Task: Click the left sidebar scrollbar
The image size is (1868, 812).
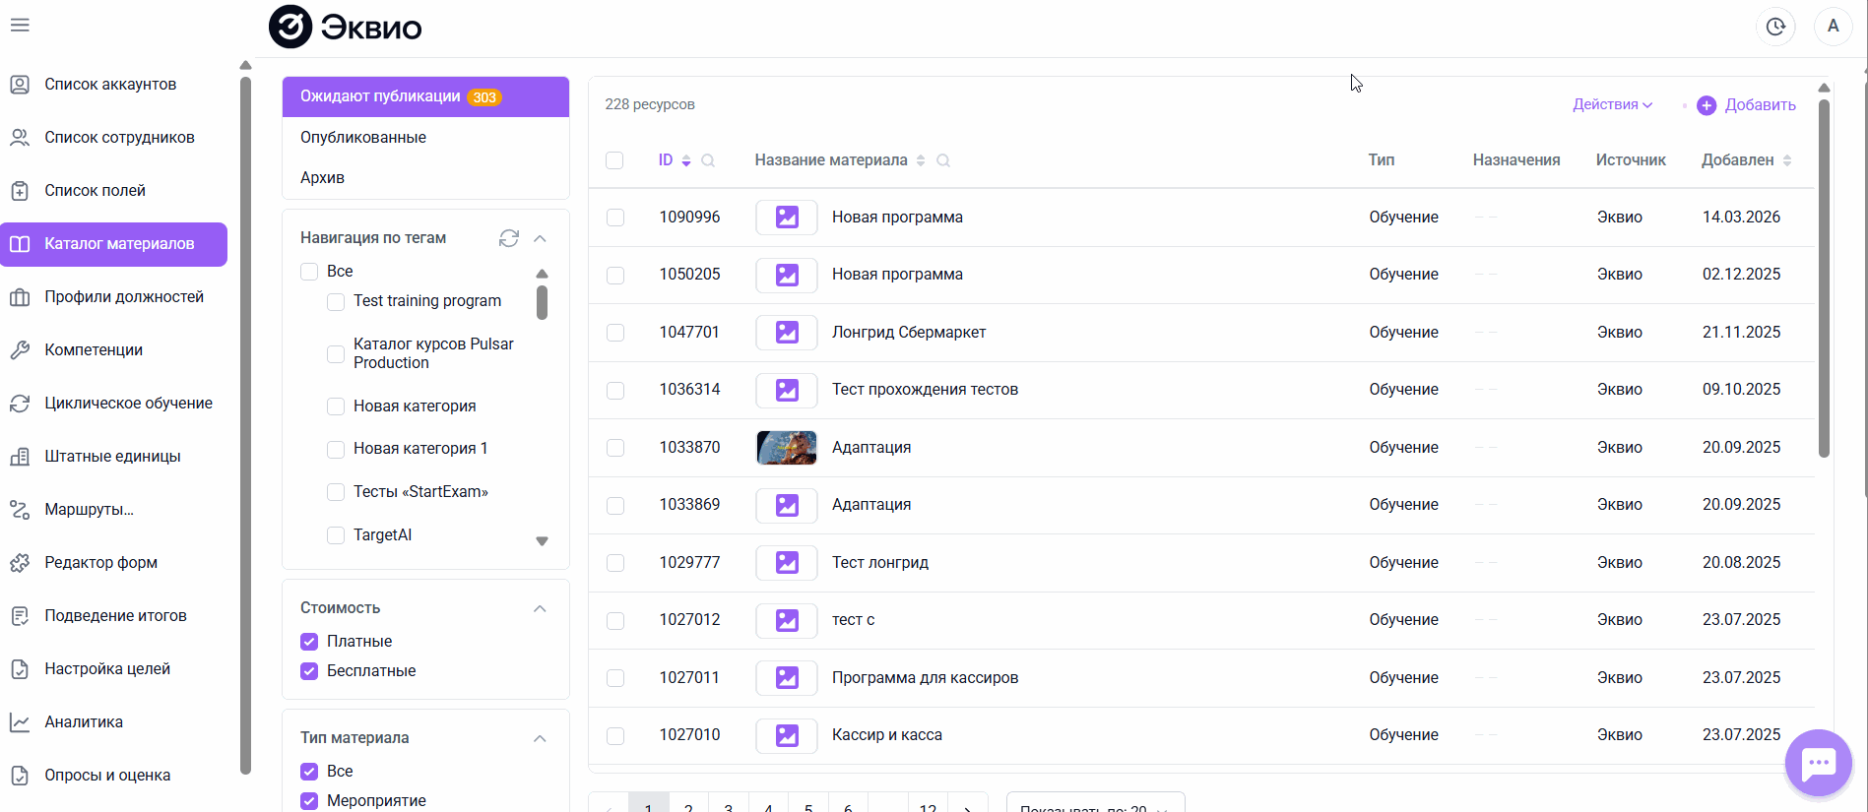Action: pos(246,423)
